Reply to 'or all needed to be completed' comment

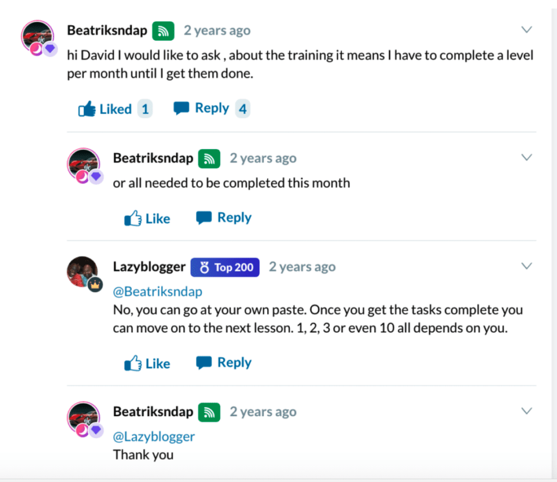(224, 218)
